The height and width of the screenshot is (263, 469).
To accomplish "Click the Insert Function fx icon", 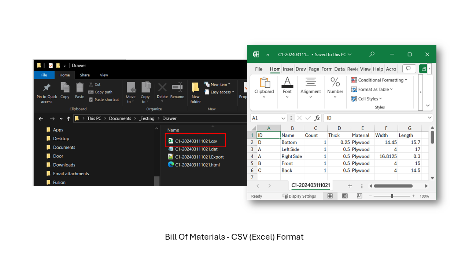I will click(x=317, y=118).
